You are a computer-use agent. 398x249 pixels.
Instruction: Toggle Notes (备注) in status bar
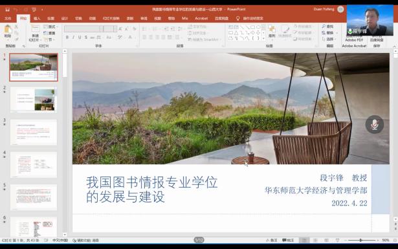[x=272, y=240]
